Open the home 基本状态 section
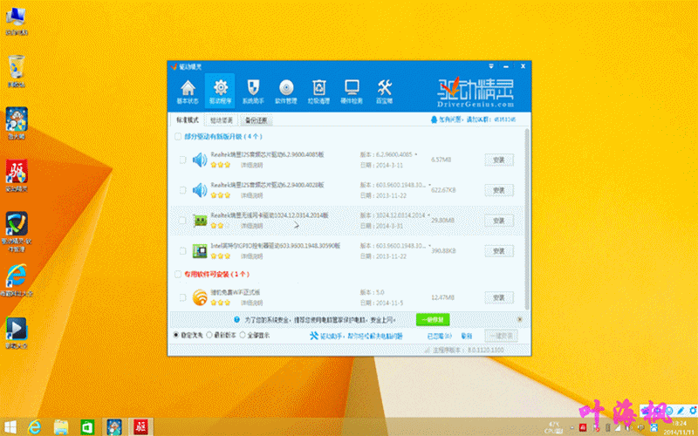The image size is (698, 436). coord(188,92)
